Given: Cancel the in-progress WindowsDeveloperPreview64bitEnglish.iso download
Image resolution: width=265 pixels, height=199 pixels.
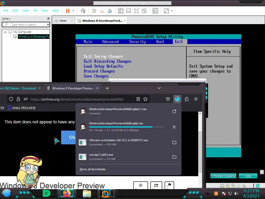Looking at the screenshot, I should (174, 127).
